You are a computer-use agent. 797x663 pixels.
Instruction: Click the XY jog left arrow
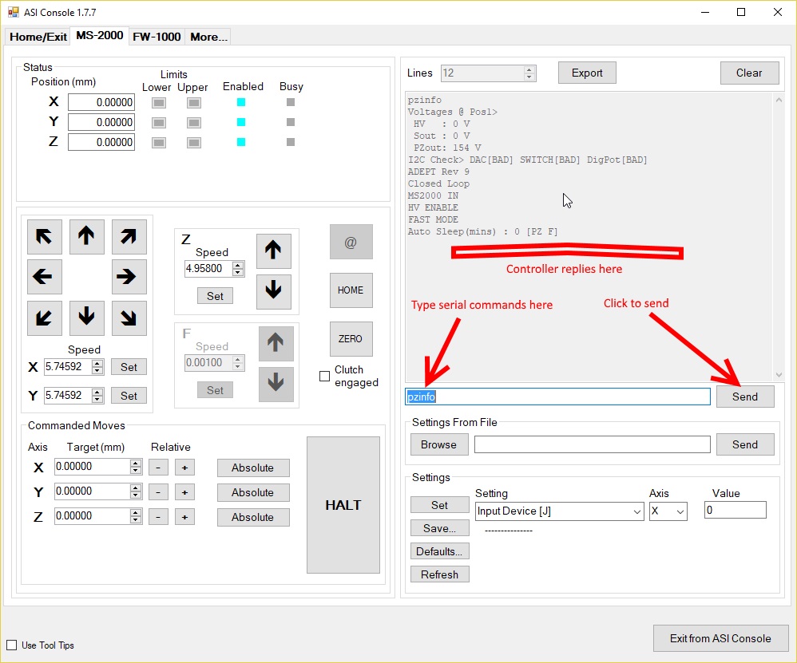[x=45, y=277]
